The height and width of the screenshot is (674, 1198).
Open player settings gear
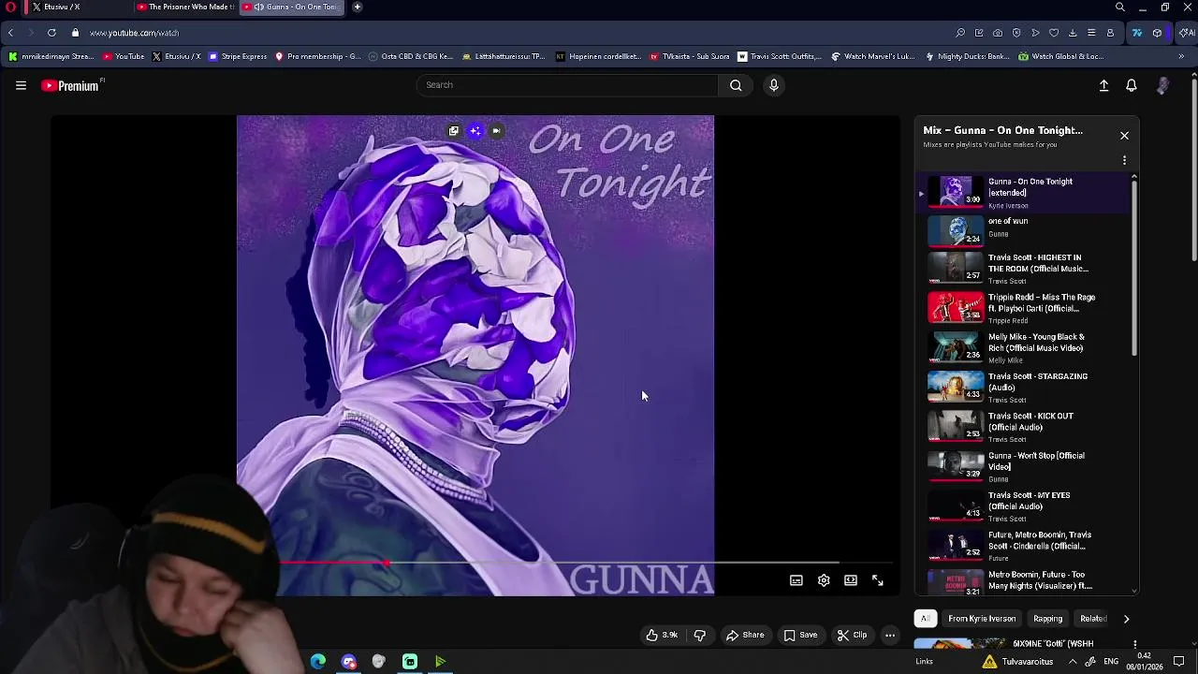coord(824,580)
